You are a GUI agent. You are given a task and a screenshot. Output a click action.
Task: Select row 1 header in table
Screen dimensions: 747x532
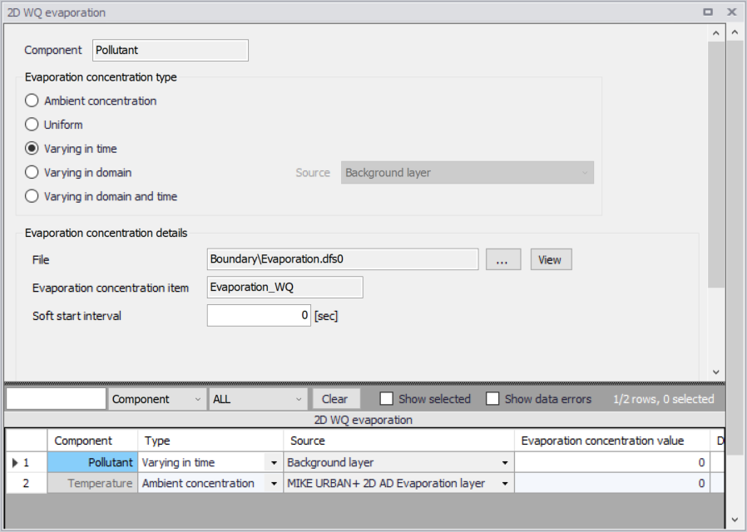[26, 462]
